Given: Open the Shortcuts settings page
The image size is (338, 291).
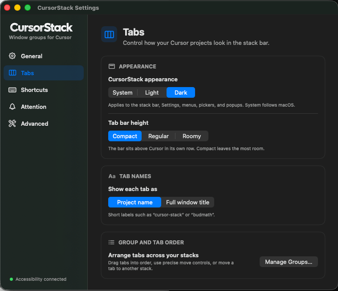Looking at the screenshot, I should 44,90.
